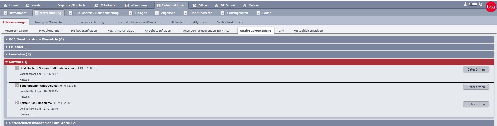The image size is (497, 126).
Task: Click the document icon of Schulungsfilm Antragslotse
Action: tap(16, 86)
